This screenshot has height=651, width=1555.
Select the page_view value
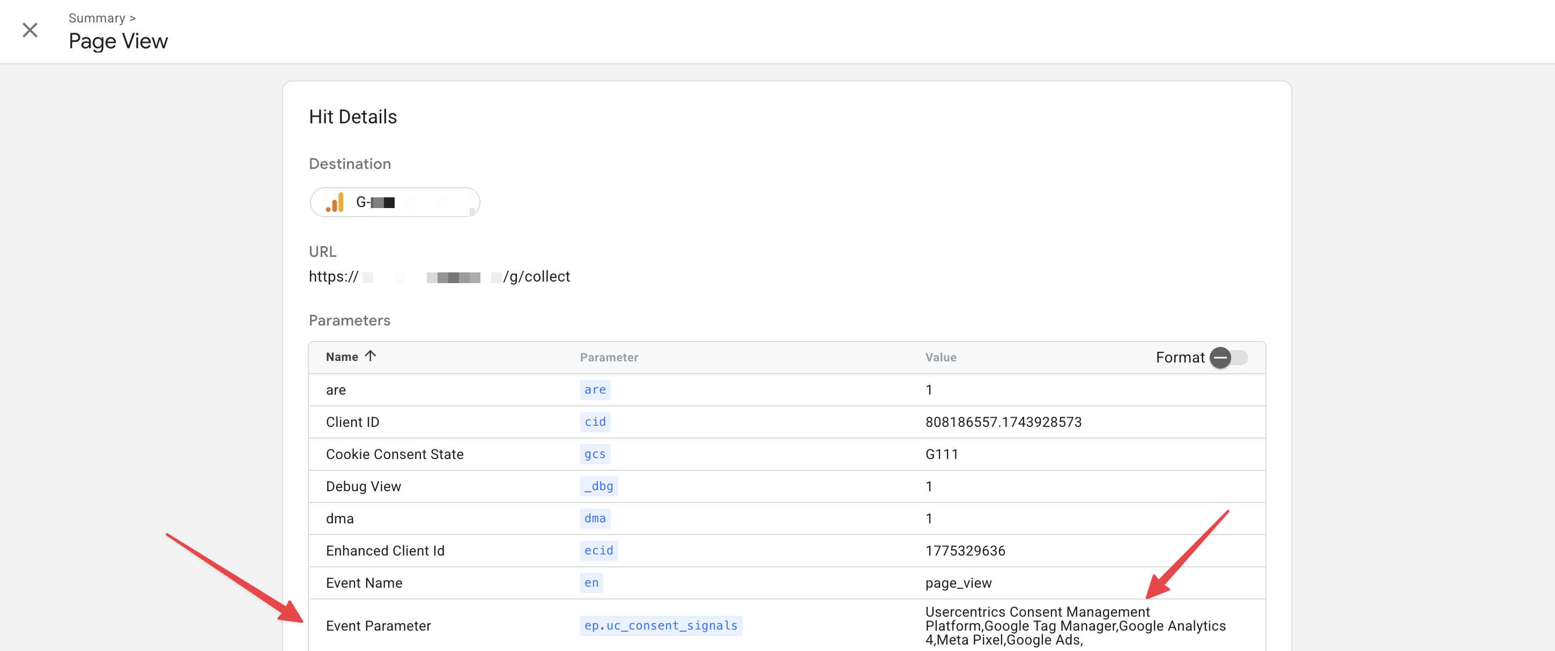click(958, 583)
